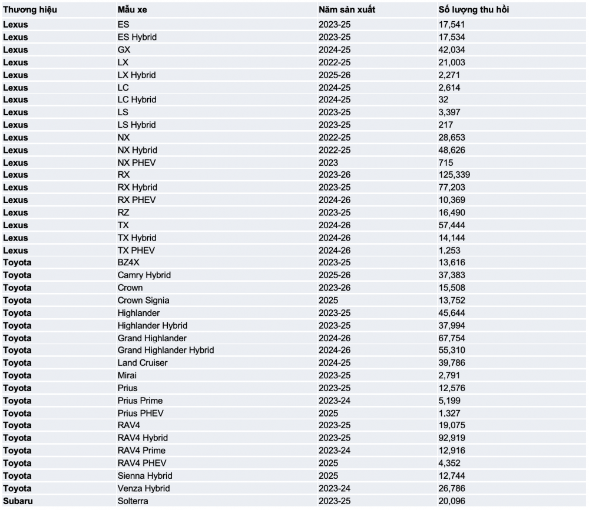Click the Sienna Hybrid model cell
This screenshot has height=510, width=589.
[145, 475]
